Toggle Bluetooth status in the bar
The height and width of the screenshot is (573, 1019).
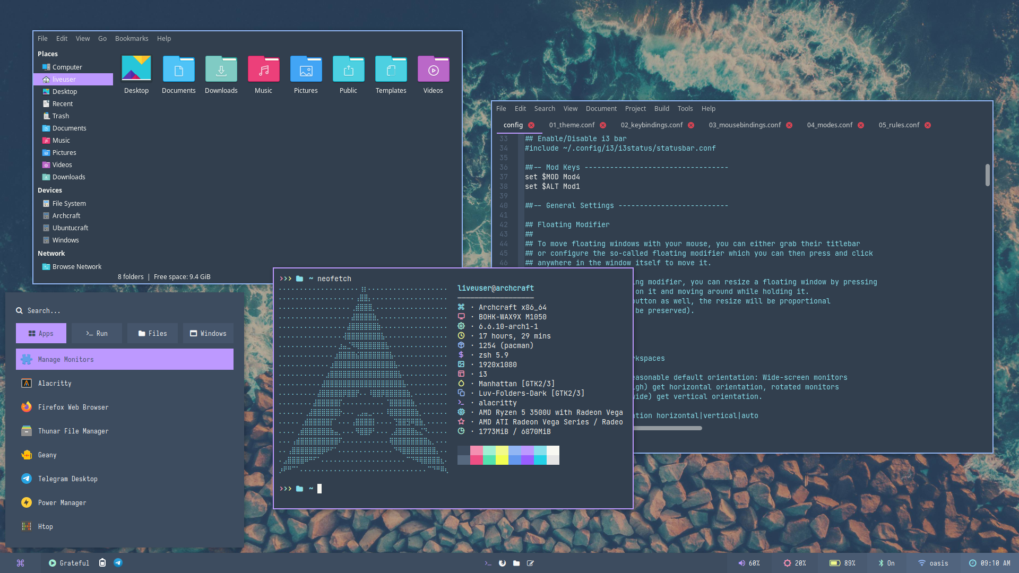886,563
